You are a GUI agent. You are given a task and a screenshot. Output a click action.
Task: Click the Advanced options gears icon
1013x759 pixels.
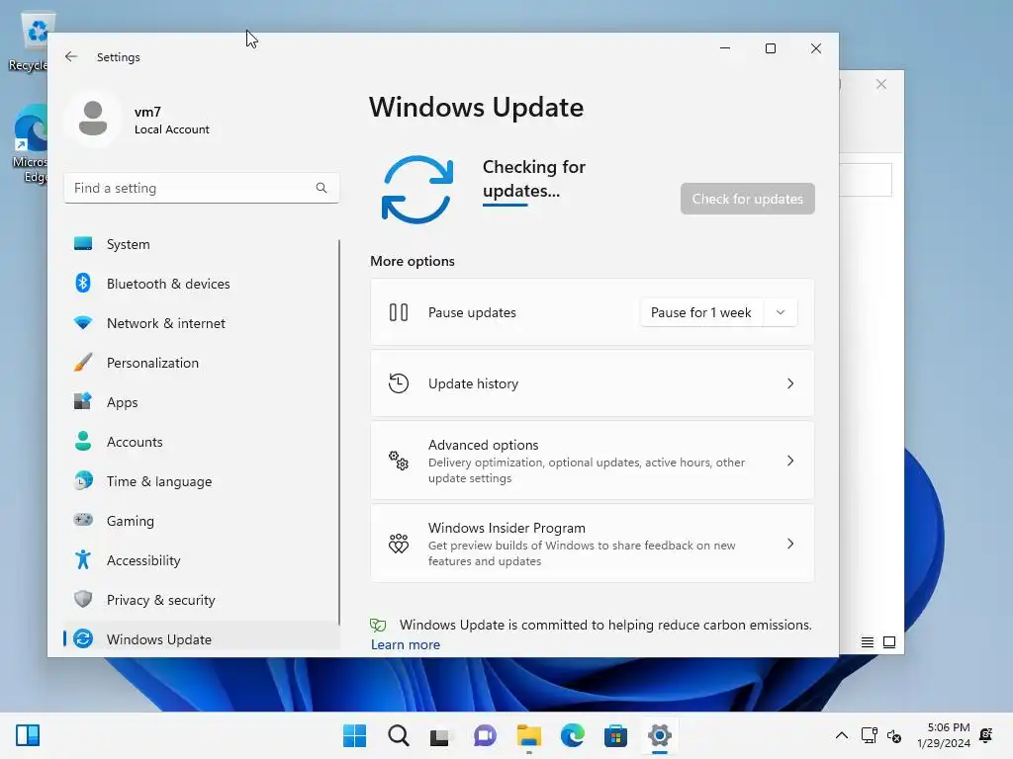(x=399, y=461)
